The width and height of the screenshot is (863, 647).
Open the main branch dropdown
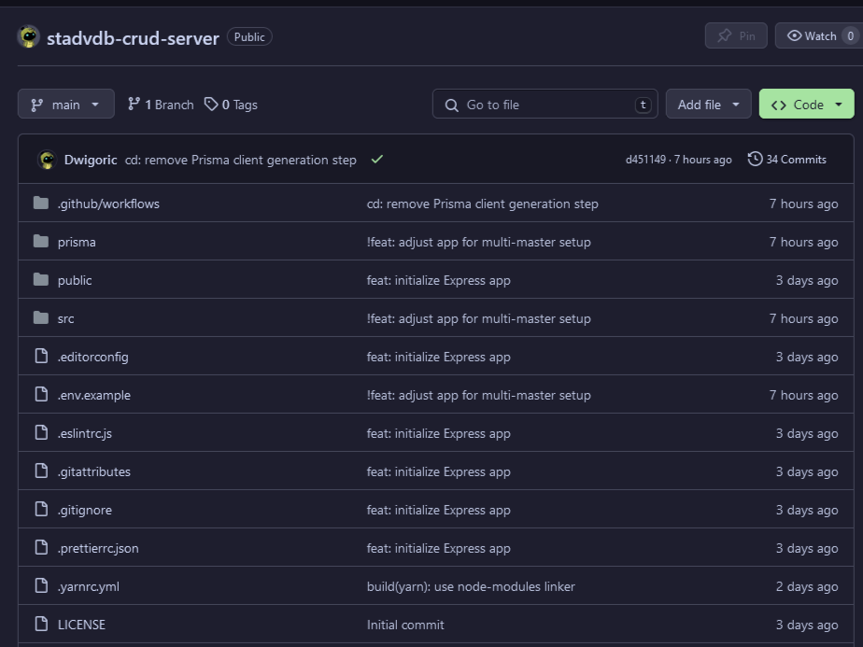[65, 104]
